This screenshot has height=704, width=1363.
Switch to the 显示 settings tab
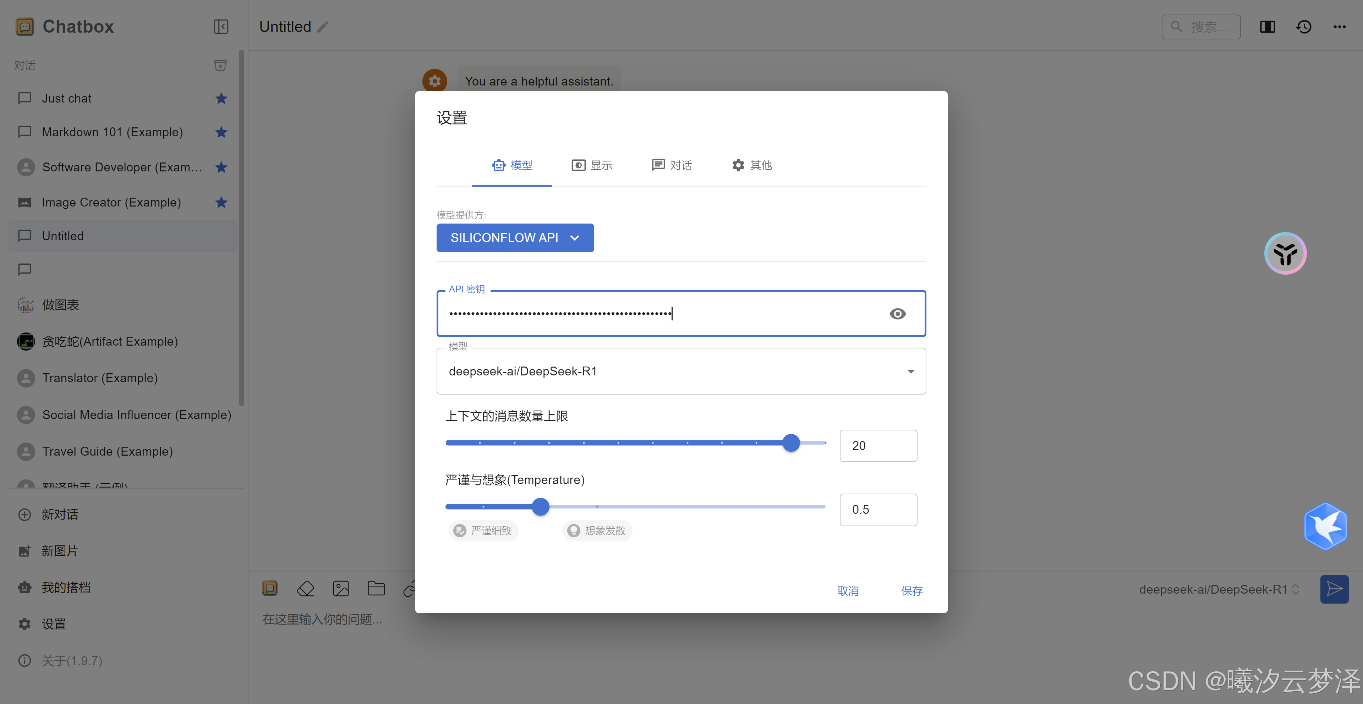point(592,165)
